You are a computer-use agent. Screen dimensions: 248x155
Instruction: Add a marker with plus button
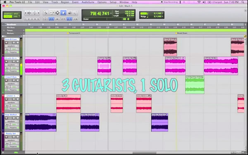click(24, 33)
